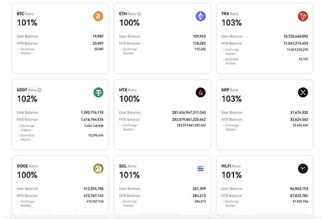Open the info tooltip beside ETH Ratio
The height and width of the screenshot is (219, 322).
139,14
